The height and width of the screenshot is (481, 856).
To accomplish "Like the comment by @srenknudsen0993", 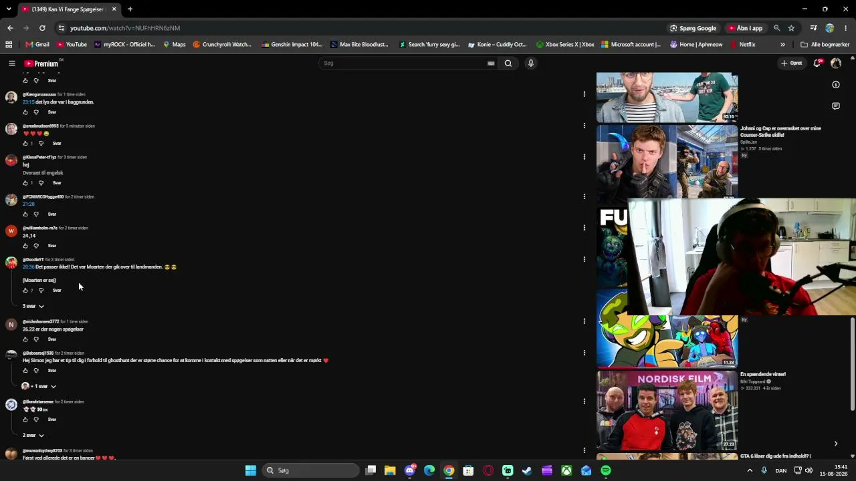I will pyautogui.click(x=25, y=144).
